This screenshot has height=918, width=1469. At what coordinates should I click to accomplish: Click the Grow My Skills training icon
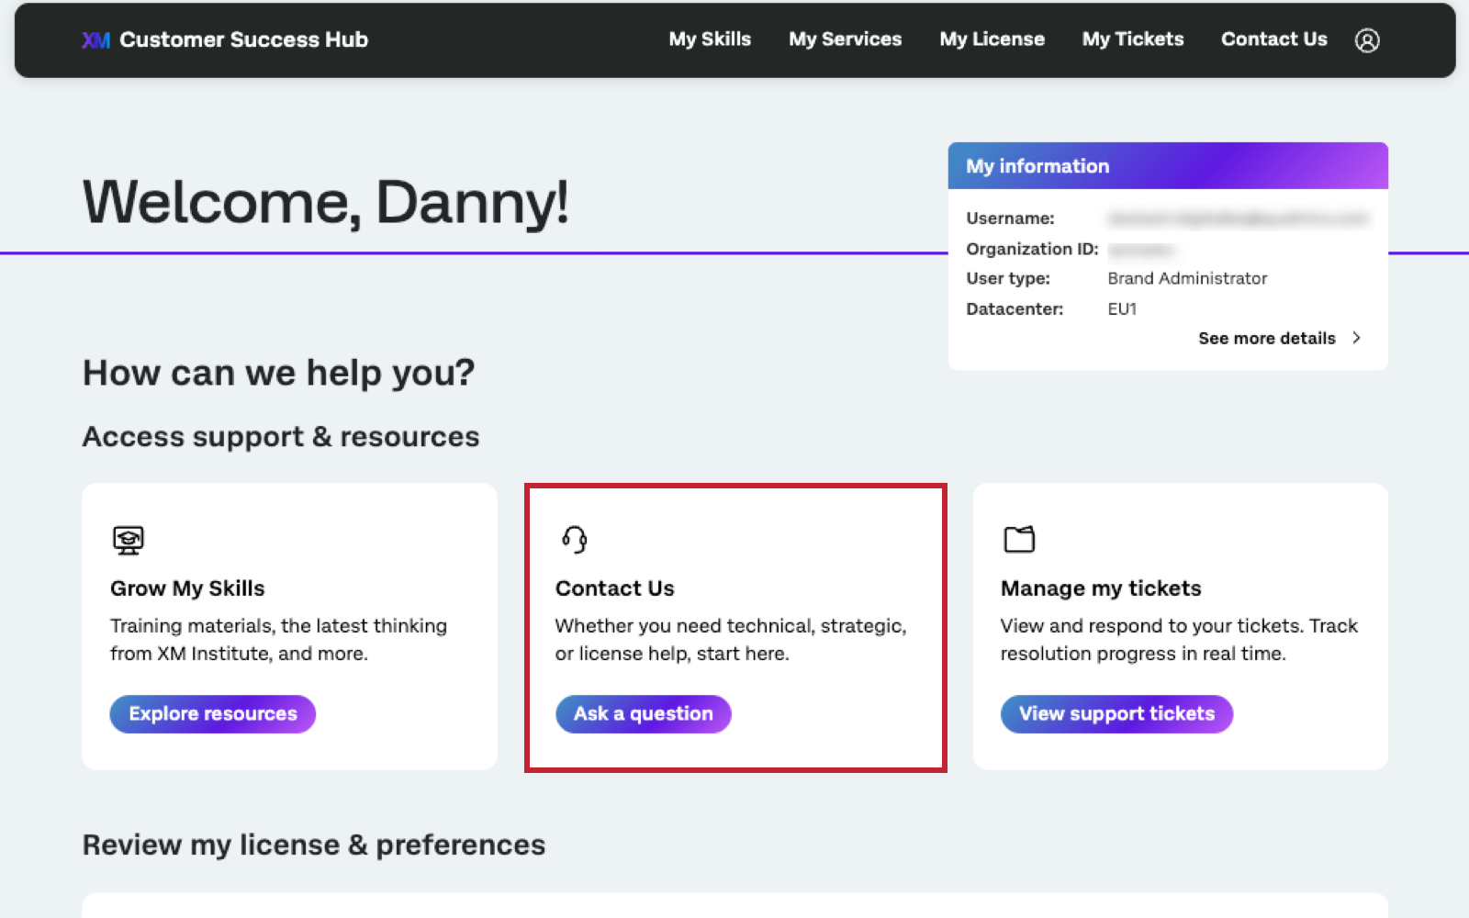click(129, 540)
